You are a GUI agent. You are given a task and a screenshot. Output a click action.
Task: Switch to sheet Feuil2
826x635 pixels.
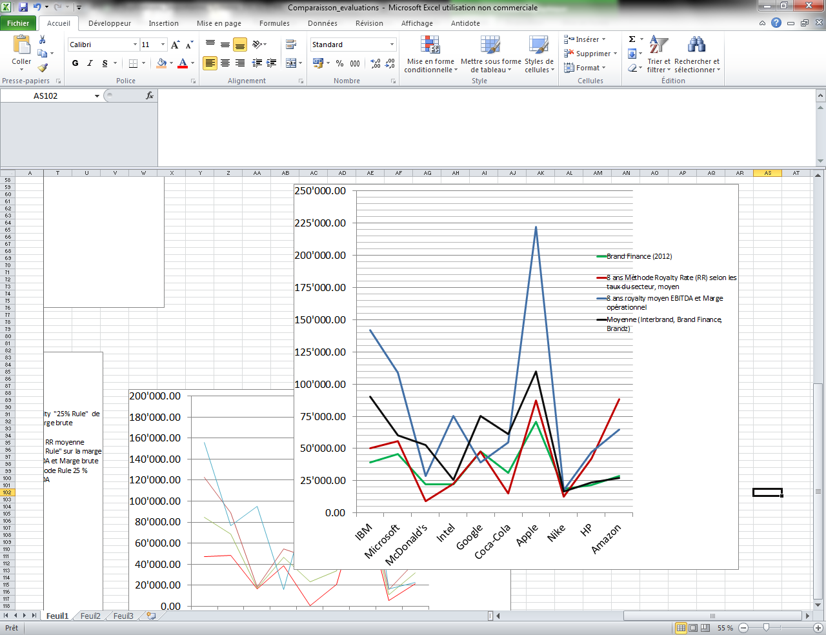[x=90, y=616]
